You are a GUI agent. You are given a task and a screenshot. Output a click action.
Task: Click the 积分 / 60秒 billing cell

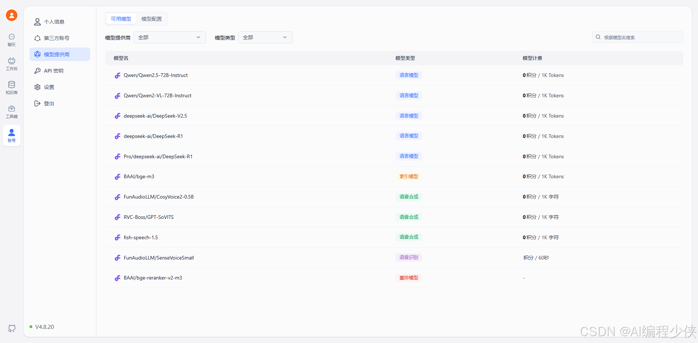[536, 258]
